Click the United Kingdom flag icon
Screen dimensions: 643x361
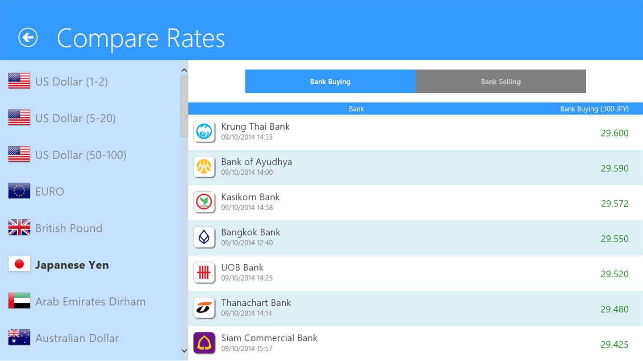[19, 228]
